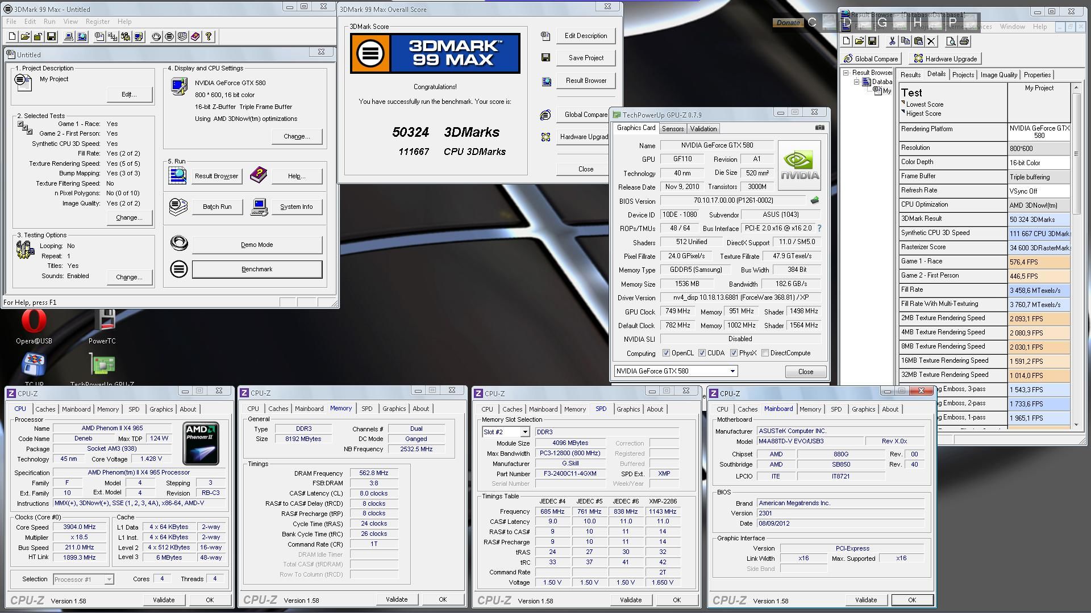Open File menu in 3DMark 99 Max
This screenshot has height=613, width=1091.
pos(11,22)
